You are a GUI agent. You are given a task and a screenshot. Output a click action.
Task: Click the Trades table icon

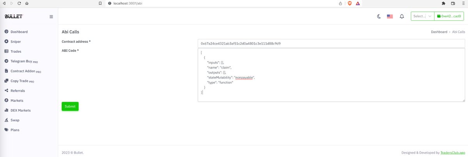pyautogui.click(x=6, y=51)
